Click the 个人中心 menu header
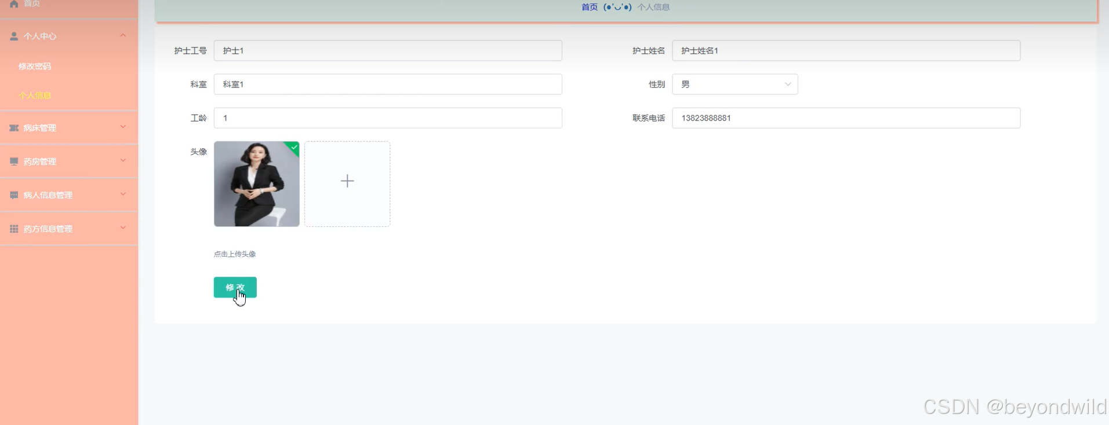The width and height of the screenshot is (1109, 425). [x=69, y=36]
